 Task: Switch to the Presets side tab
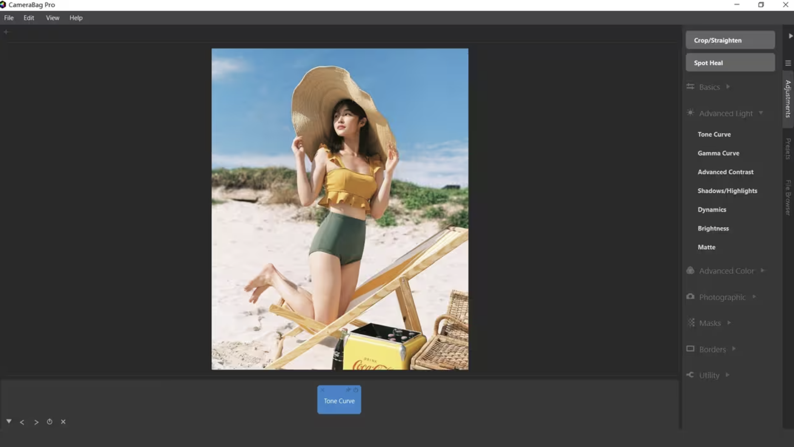[x=788, y=149]
